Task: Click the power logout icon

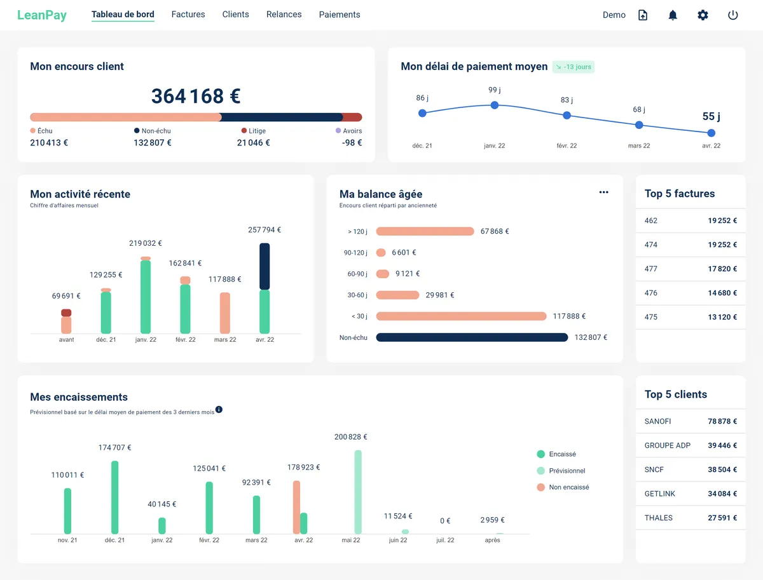Action: pyautogui.click(x=732, y=15)
